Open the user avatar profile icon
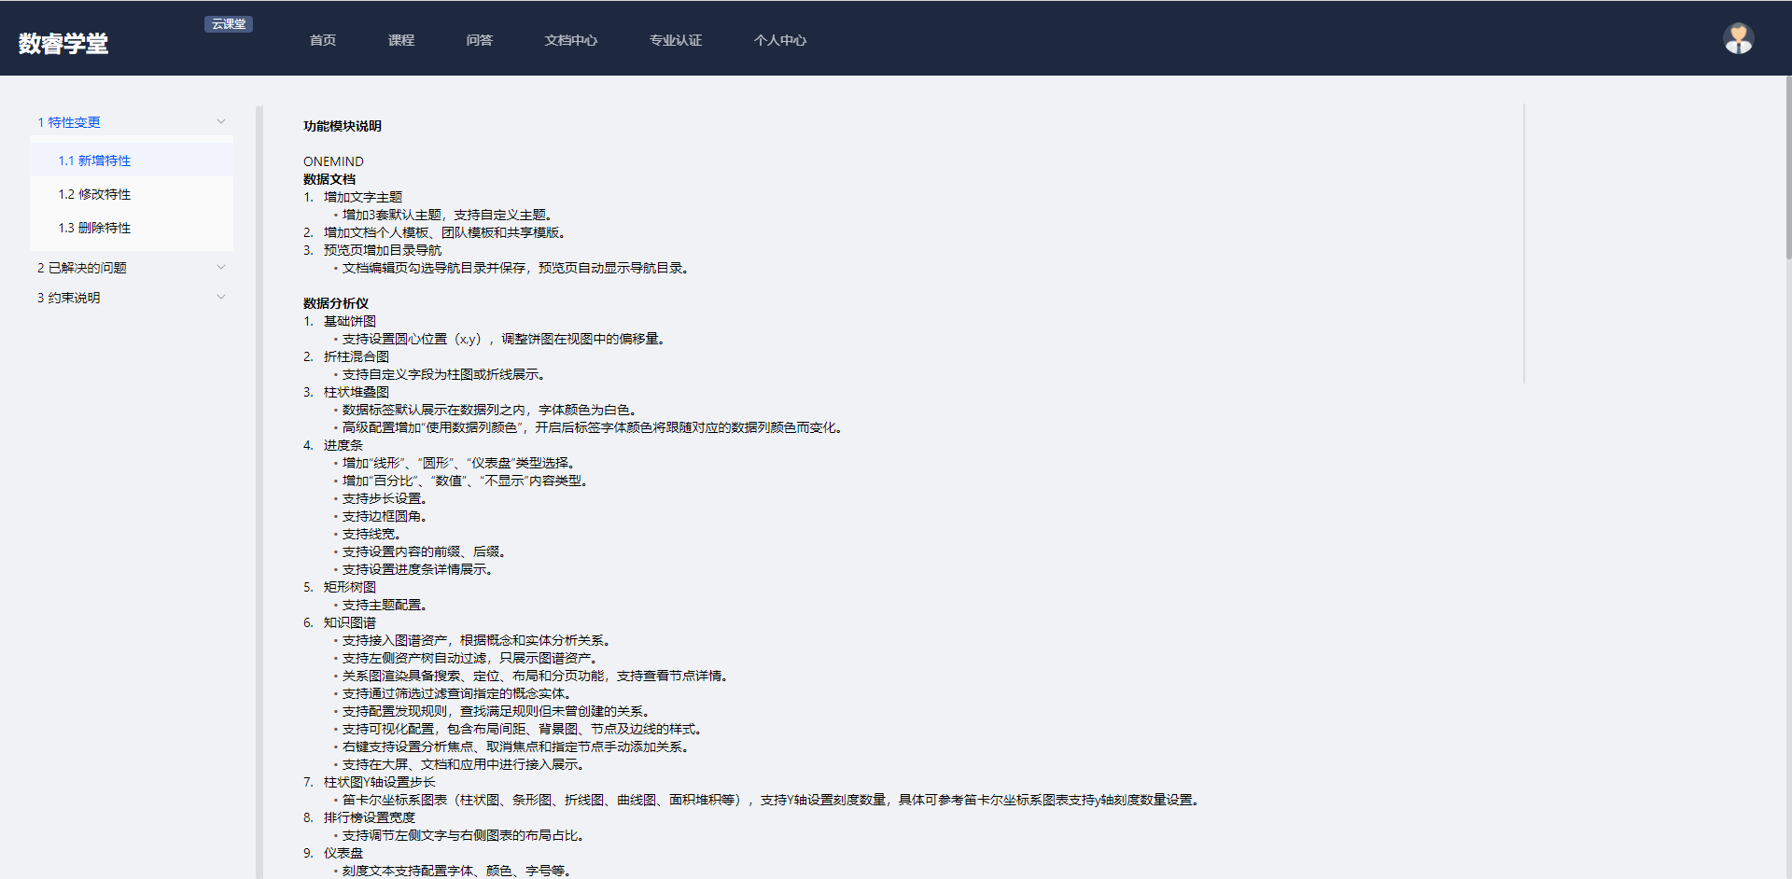 [1738, 38]
